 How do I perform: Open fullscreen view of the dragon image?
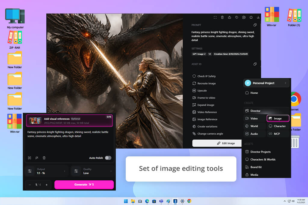pyautogui.click(x=215, y=17)
